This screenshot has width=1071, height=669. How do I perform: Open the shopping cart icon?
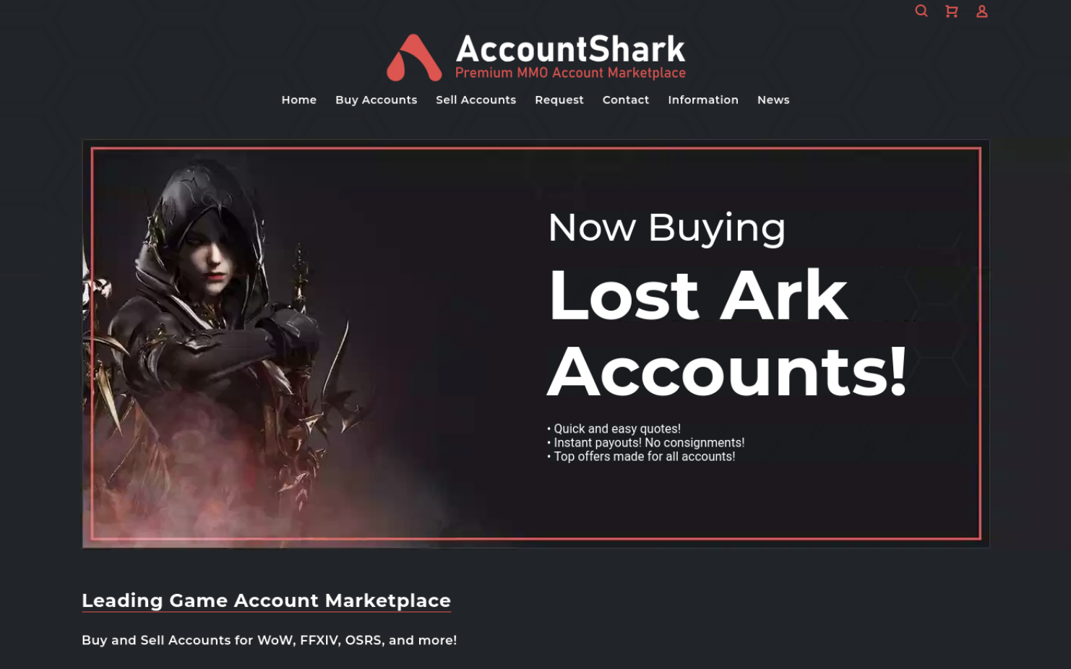(951, 11)
